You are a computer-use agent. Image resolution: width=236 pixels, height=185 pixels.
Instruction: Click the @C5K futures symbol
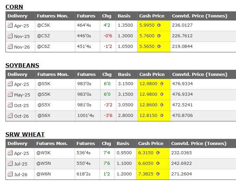coord(43,25)
